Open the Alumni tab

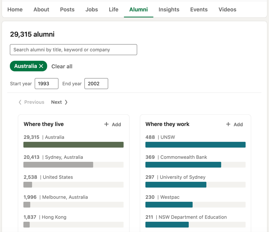point(138,10)
